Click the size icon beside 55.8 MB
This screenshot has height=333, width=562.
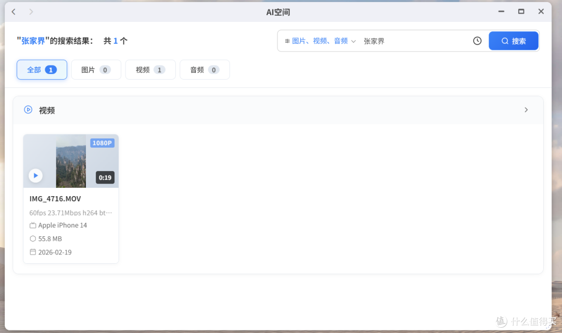[x=33, y=239]
